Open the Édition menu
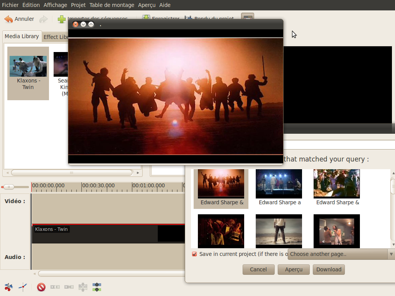The image size is (395, 296). pyautogui.click(x=31, y=5)
